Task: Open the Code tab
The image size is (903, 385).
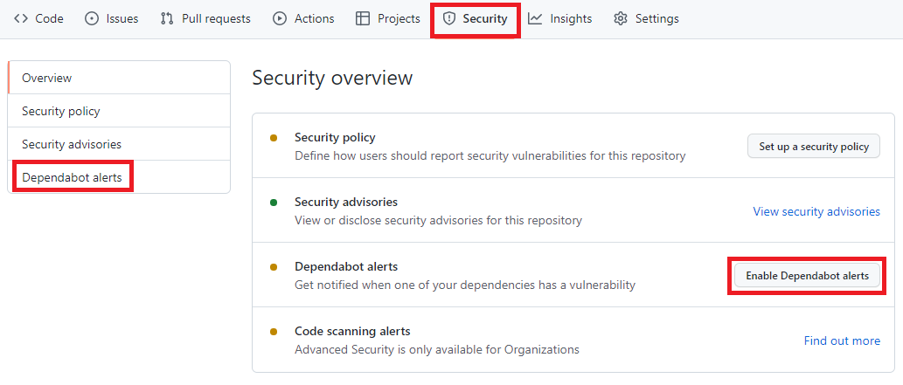Action: (38, 18)
